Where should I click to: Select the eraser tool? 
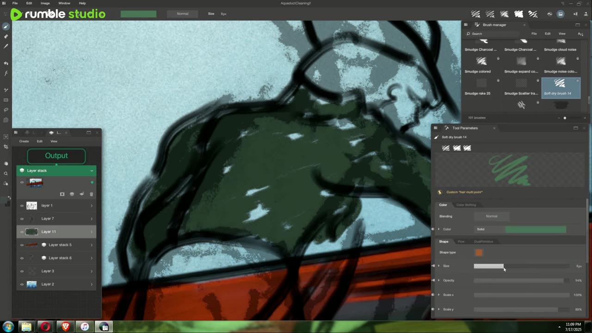(6, 36)
